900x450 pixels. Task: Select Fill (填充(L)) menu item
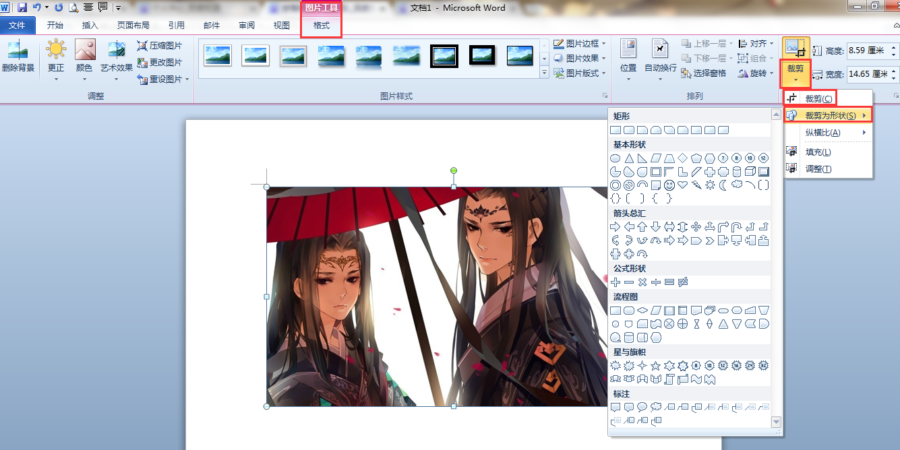[829, 152]
